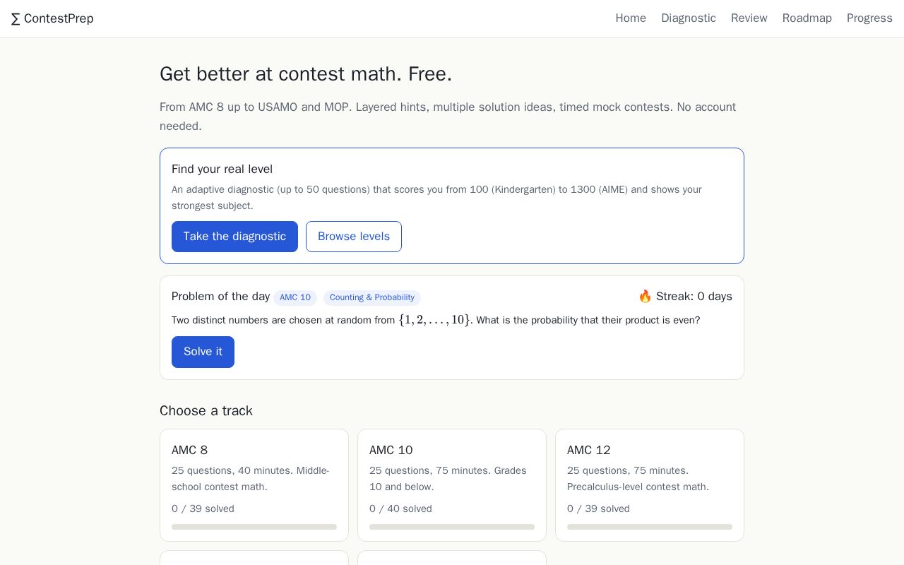This screenshot has width=904, height=565.
Task: Go to the Review page
Action: coord(749,18)
